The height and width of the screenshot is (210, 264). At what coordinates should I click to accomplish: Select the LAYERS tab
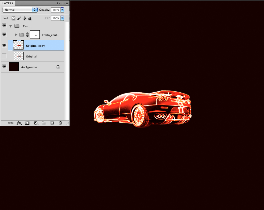(x=8, y=3)
